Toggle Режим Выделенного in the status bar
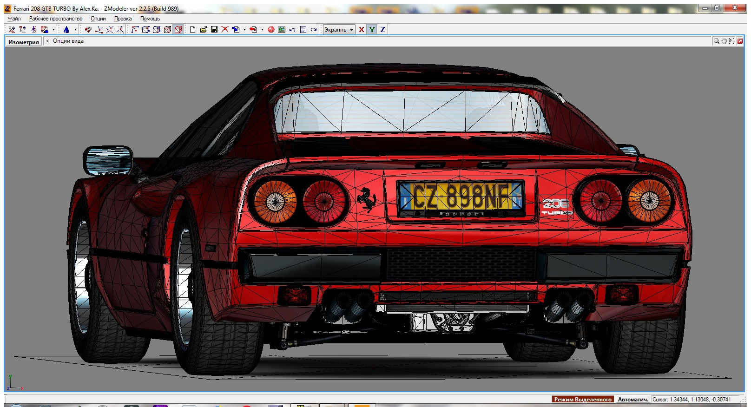Screen dimensions: 751x407 click(583, 399)
